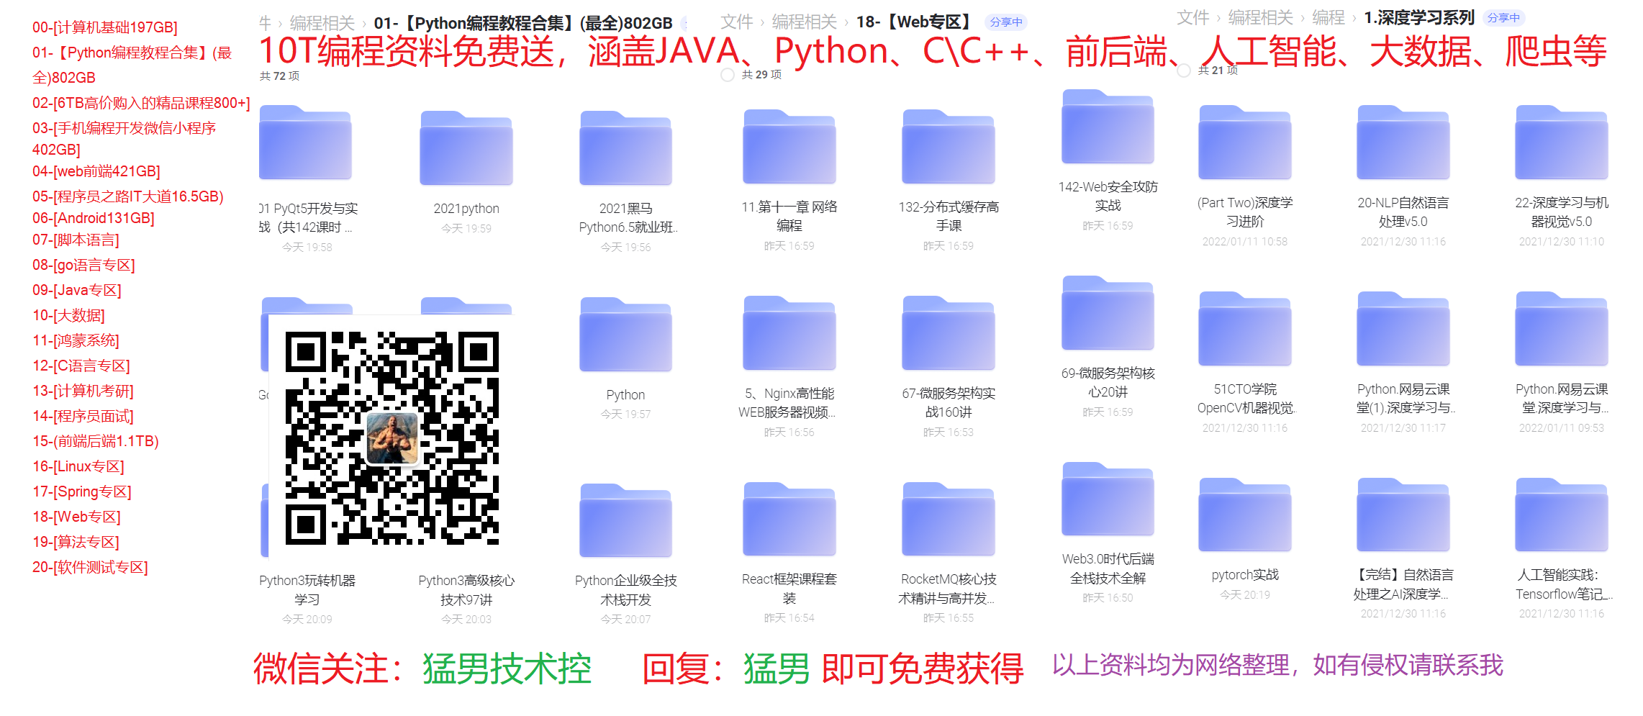Image resolution: width=1643 pixels, height=716 pixels.
Task: Open the pytorch实战 folder icon
Action: pos(1245,515)
